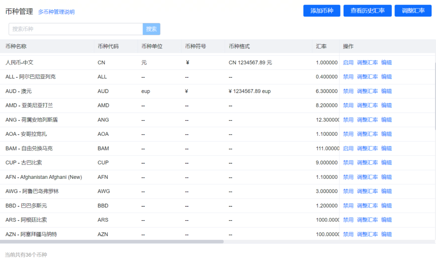
Task: Disable AFN Afghanistan Afghani (New)
Action: [x=348, y=177]
